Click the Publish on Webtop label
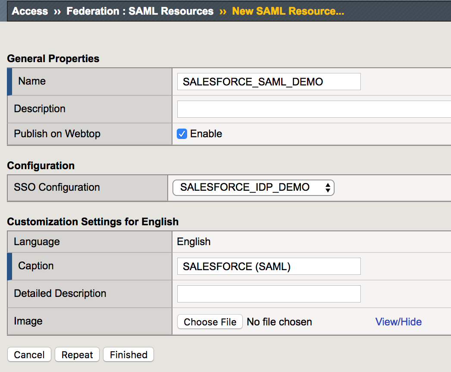This screenshot has height=372, width=451. click(57, 134)
